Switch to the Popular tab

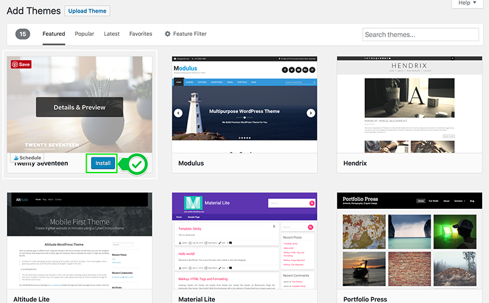[x=84, y=34]
